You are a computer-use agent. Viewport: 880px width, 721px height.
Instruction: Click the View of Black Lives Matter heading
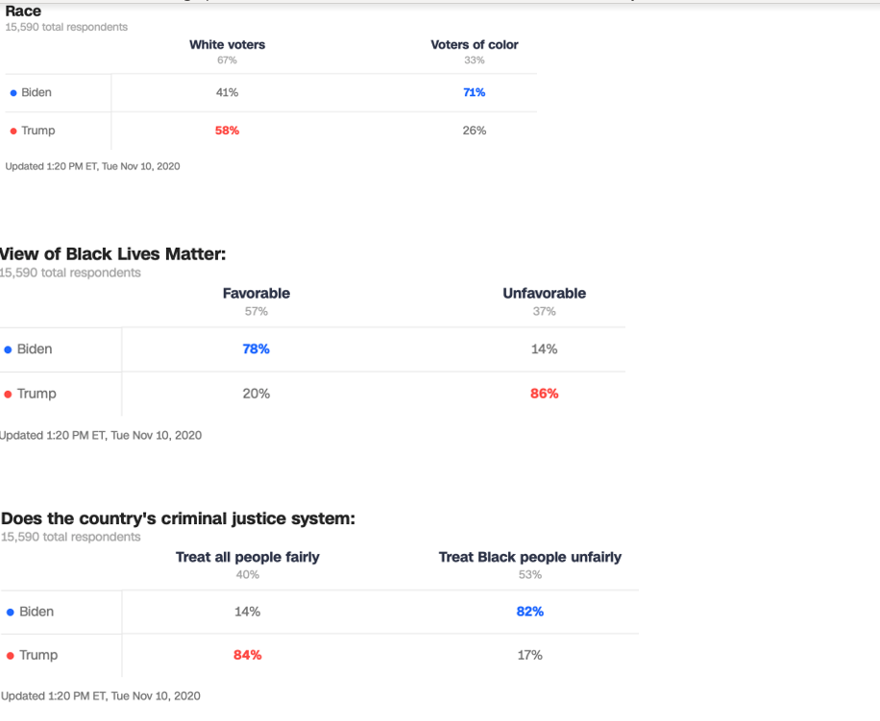112,254
